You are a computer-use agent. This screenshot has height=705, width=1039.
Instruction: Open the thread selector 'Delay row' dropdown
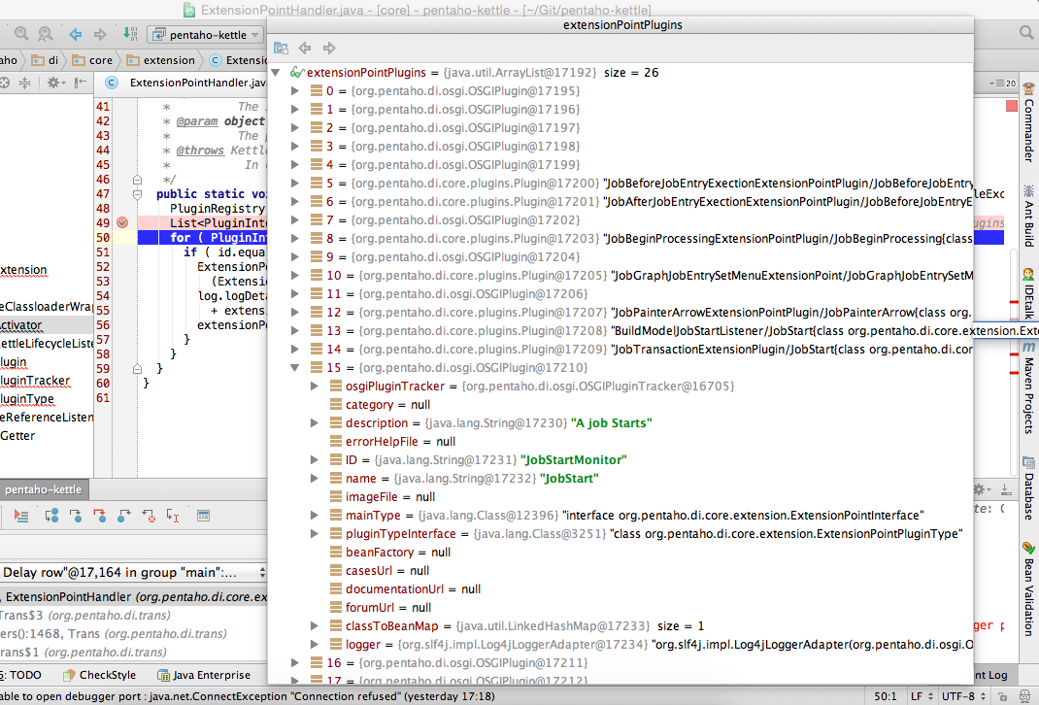pyautogui.click(x=133, y=573)
